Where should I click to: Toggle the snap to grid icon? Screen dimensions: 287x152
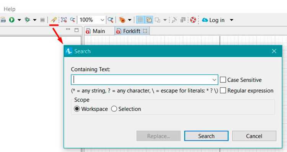pos(149,20)
